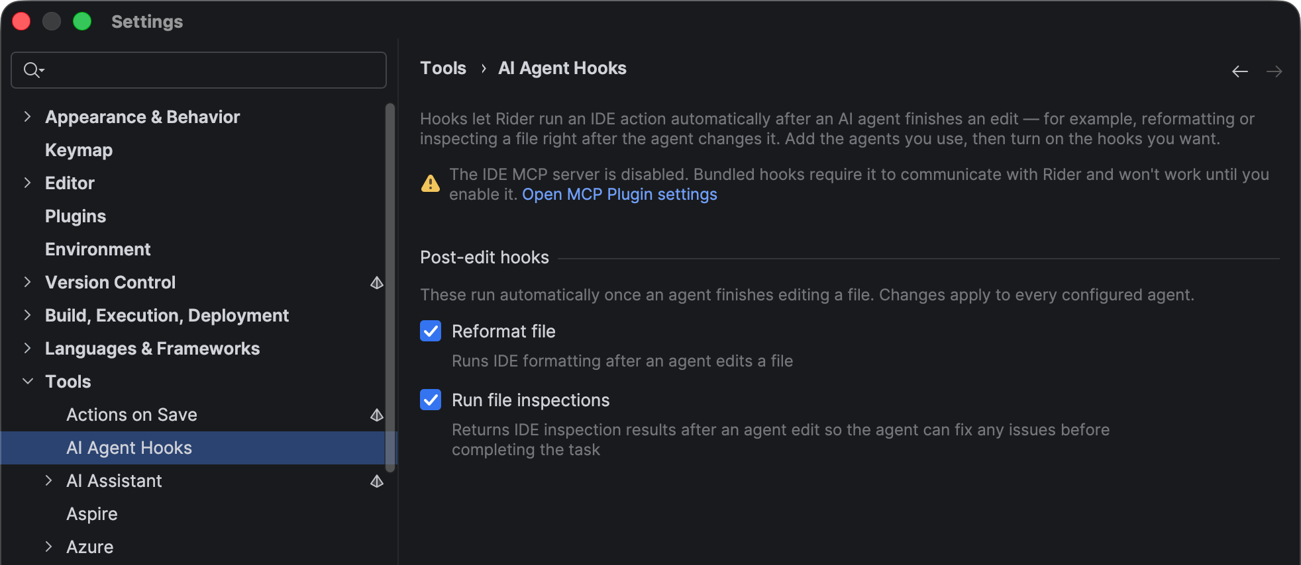
Task: Click the project-level icon next to AI Assistant
Action: pyautogui.click(x=377, y=482)
